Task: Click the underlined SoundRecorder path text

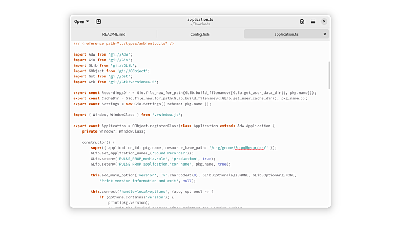Action: tap(250, 147)
